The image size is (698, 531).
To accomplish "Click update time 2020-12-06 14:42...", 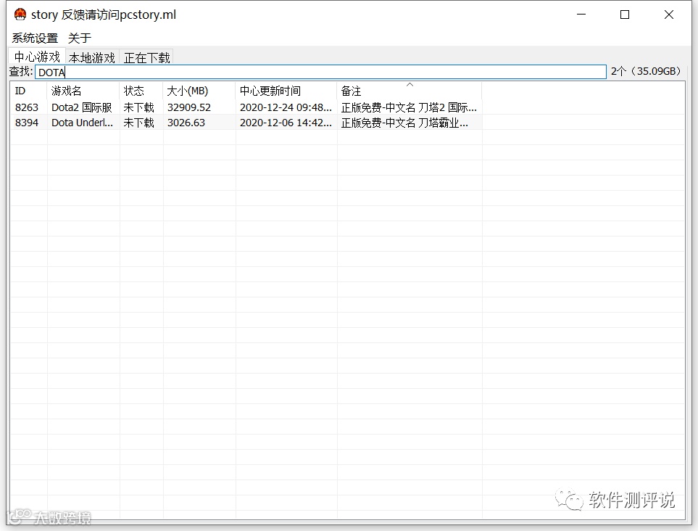I will tap(286, 123).
